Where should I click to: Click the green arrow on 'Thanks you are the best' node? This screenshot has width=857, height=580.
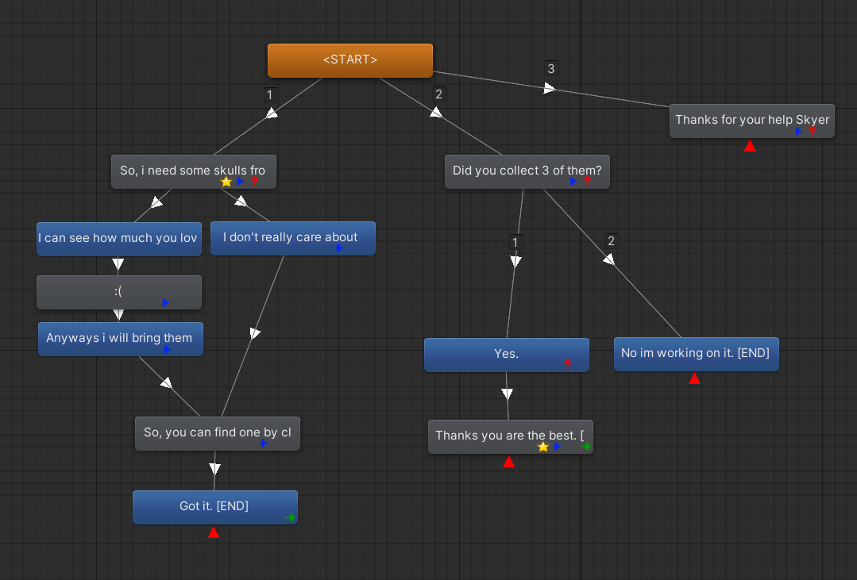[586, 447]
